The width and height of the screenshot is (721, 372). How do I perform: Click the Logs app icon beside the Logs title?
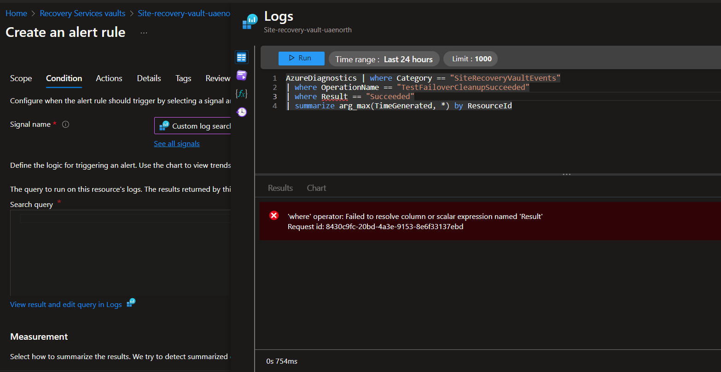coord(249,21)
